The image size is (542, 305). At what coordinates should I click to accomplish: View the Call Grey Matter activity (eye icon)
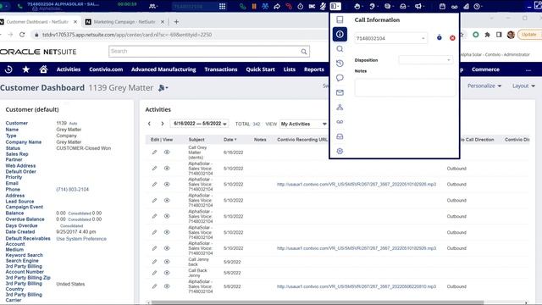[167, 152]
